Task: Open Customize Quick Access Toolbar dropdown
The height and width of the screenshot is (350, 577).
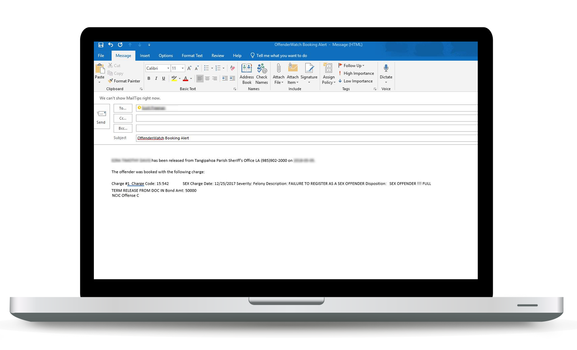Action: point(149,45)
